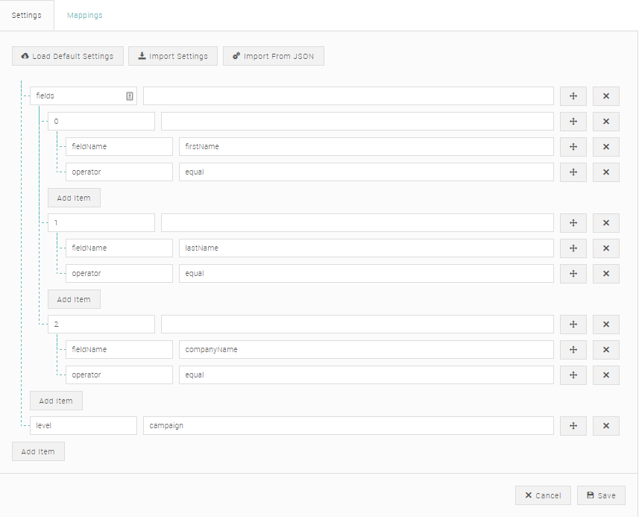Image resolution: width=639 pixels, height=517 pixels.
Task: Remove the level campaign row
Action: click(606, 426)
